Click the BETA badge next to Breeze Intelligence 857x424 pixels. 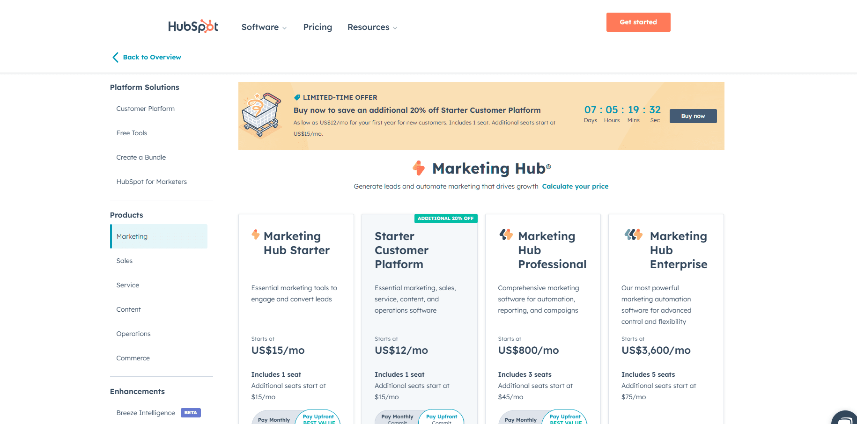tap(191, 413)
